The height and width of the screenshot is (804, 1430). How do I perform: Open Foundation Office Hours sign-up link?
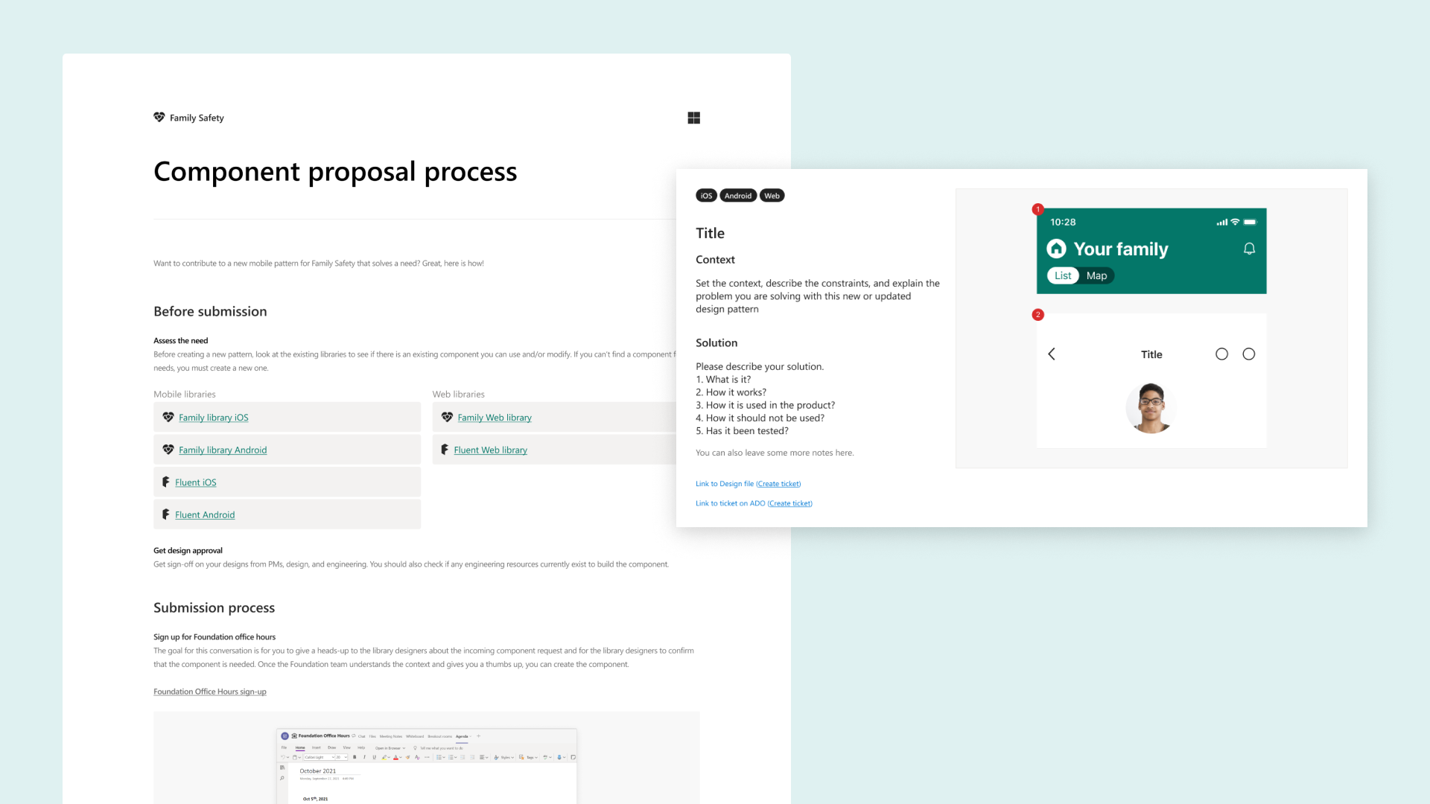pos(209,692)
